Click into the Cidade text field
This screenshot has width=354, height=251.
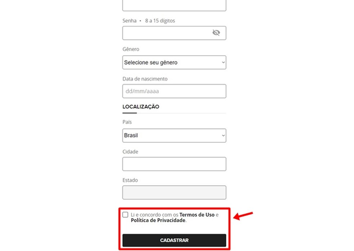pyautogui.click(x=174, y=164)
